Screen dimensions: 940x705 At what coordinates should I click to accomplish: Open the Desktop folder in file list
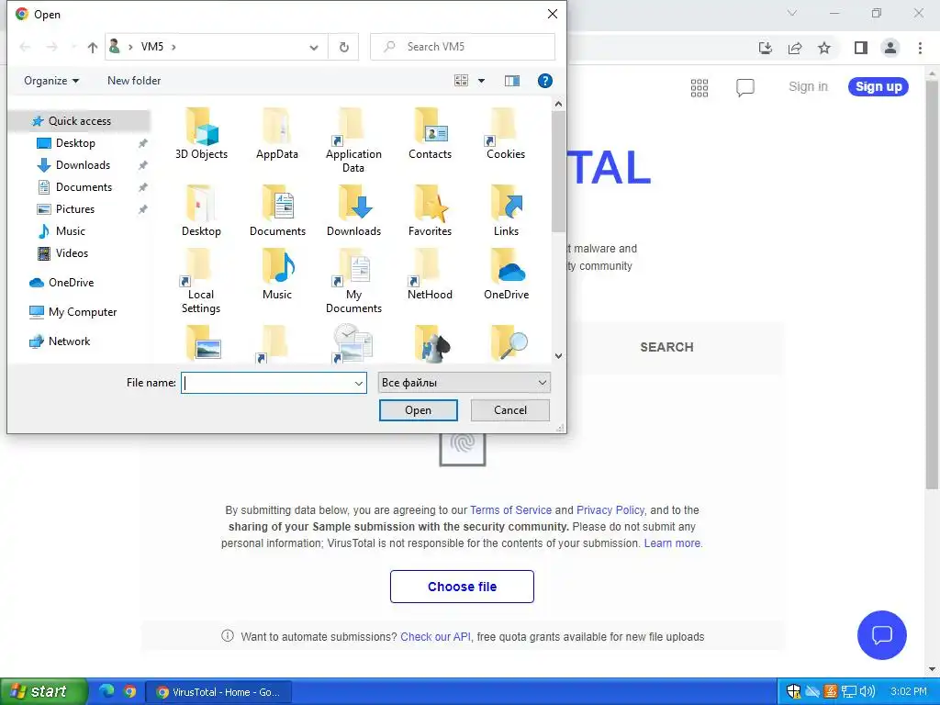pyautogui.click(x=201, y=210)
